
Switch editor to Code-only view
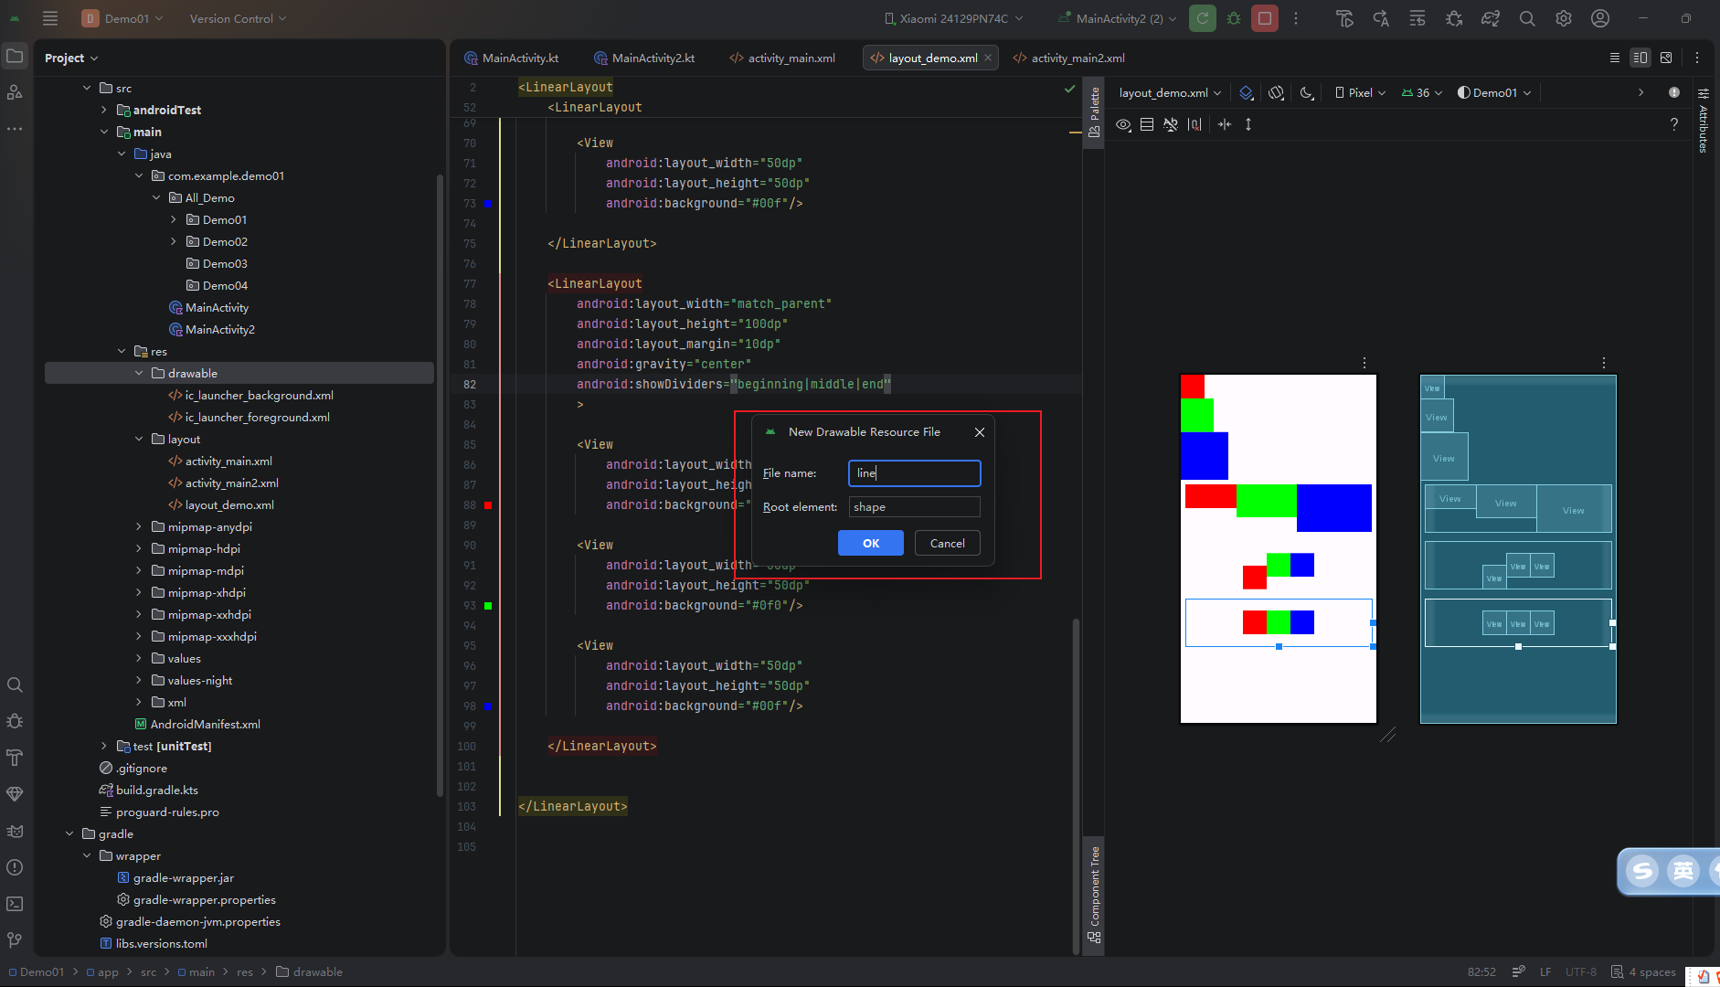pyautogui.click(x=1615, y=58)
